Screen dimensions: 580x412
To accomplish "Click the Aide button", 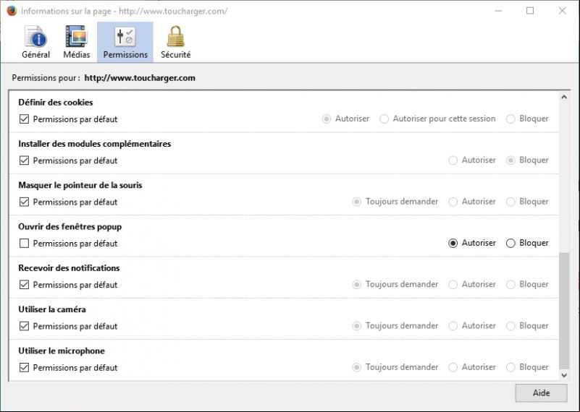I will (x=541, y=392).
